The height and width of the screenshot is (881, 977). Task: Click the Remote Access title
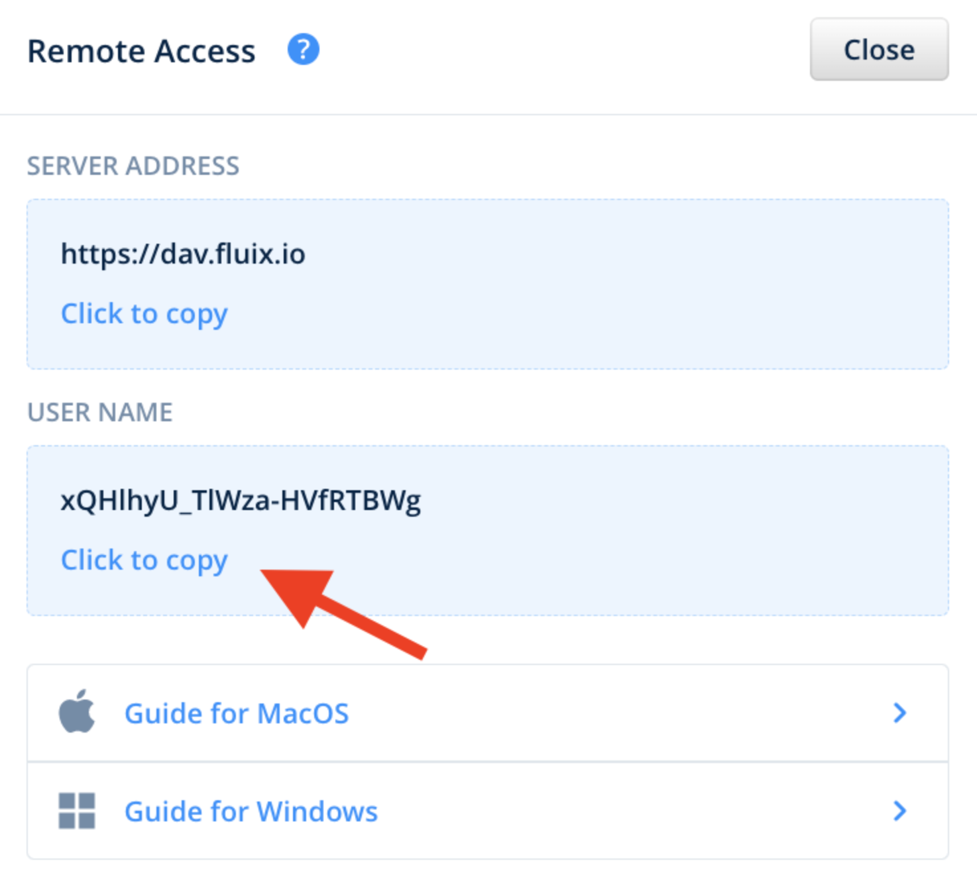[x=141, y=51]
